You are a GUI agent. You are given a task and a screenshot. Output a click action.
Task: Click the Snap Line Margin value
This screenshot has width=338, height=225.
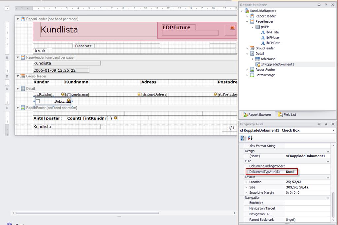(x=292, y=192)
